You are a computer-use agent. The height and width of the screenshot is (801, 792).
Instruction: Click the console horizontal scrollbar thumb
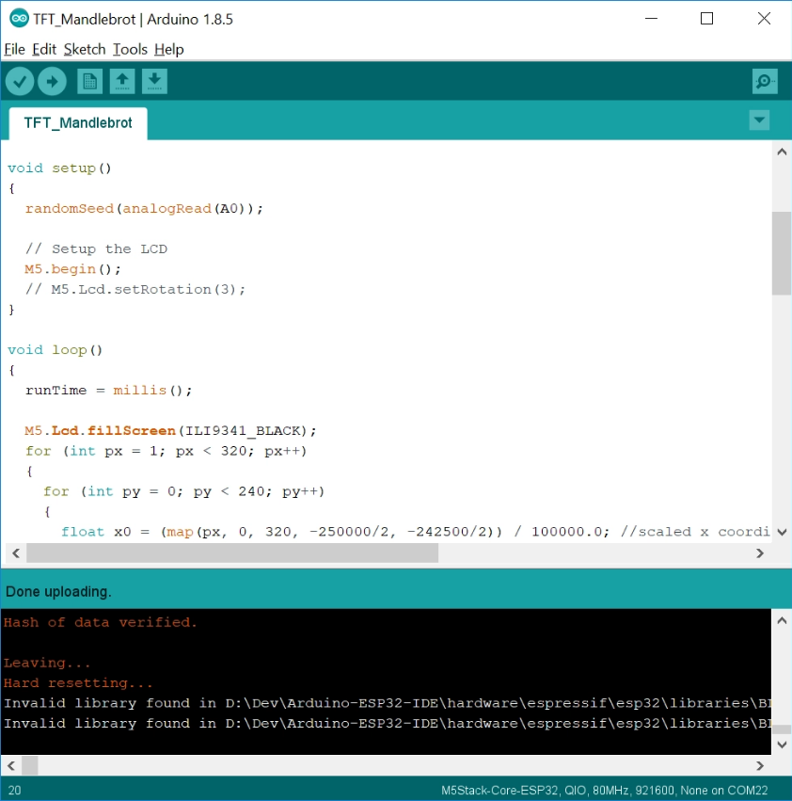29,766
